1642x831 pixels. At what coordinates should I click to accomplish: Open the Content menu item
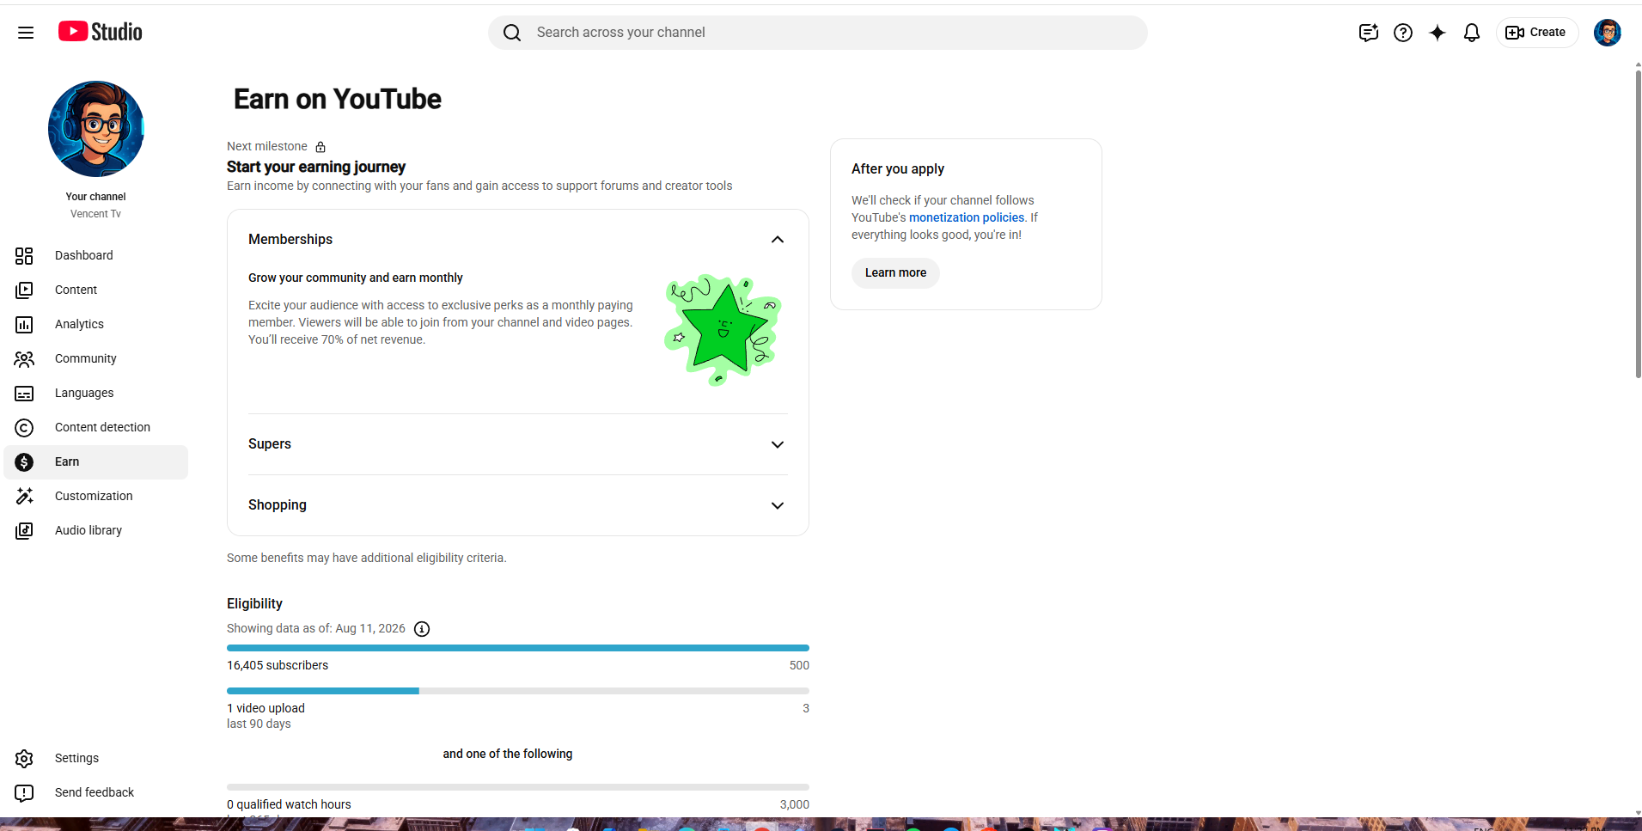76,290
